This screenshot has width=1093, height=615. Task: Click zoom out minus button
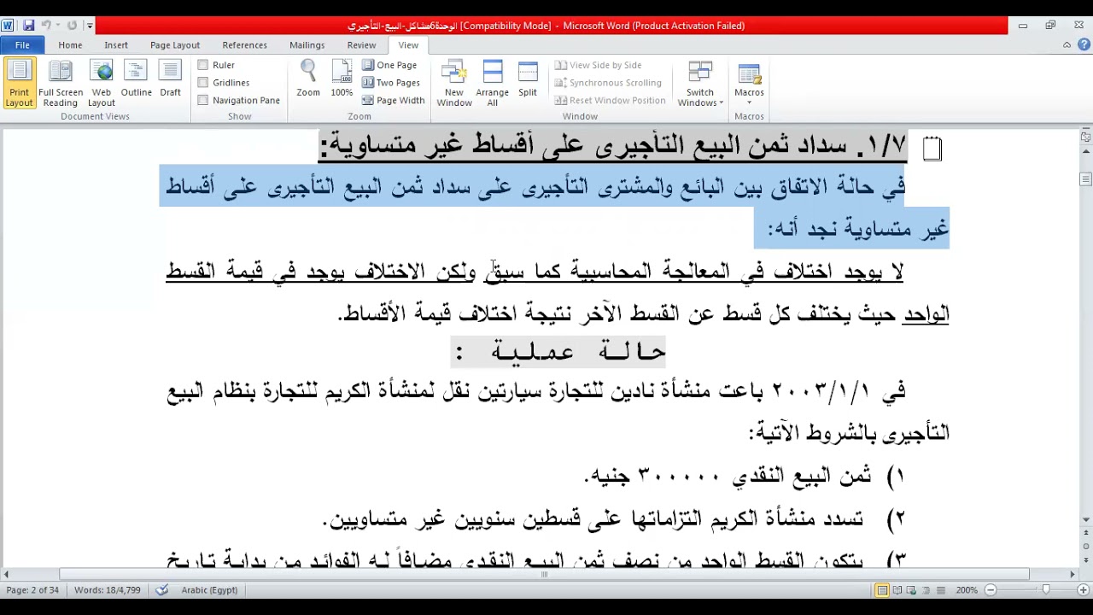click(x=991, y=590)
